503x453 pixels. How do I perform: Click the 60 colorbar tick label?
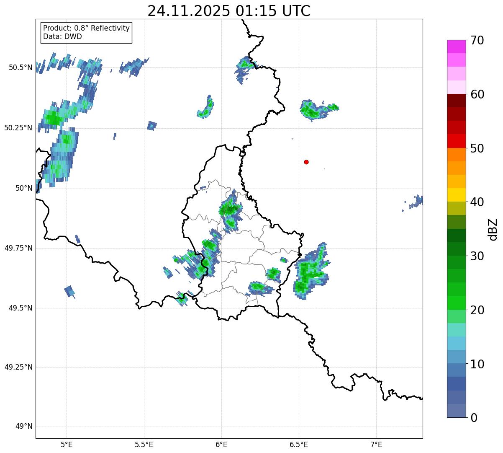pyautogui.click(x=477, y=94)
